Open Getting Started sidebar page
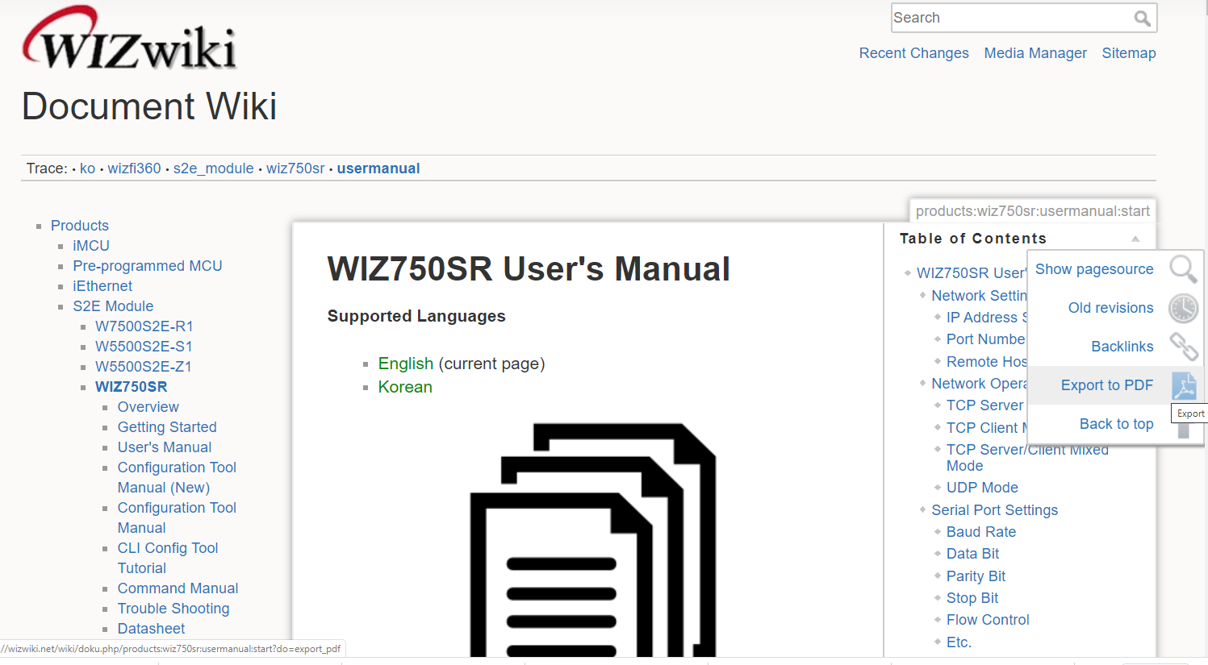The height and width of the screenshot is (665, 1208). point(167,427)
